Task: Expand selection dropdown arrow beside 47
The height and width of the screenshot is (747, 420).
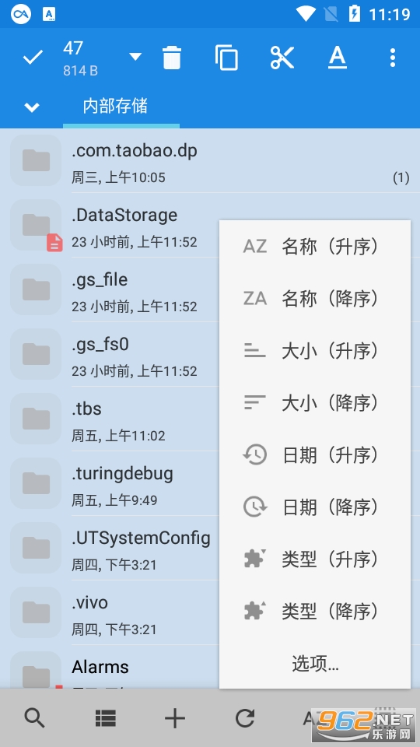Action: pyautogui.click(x=135, y=57)
